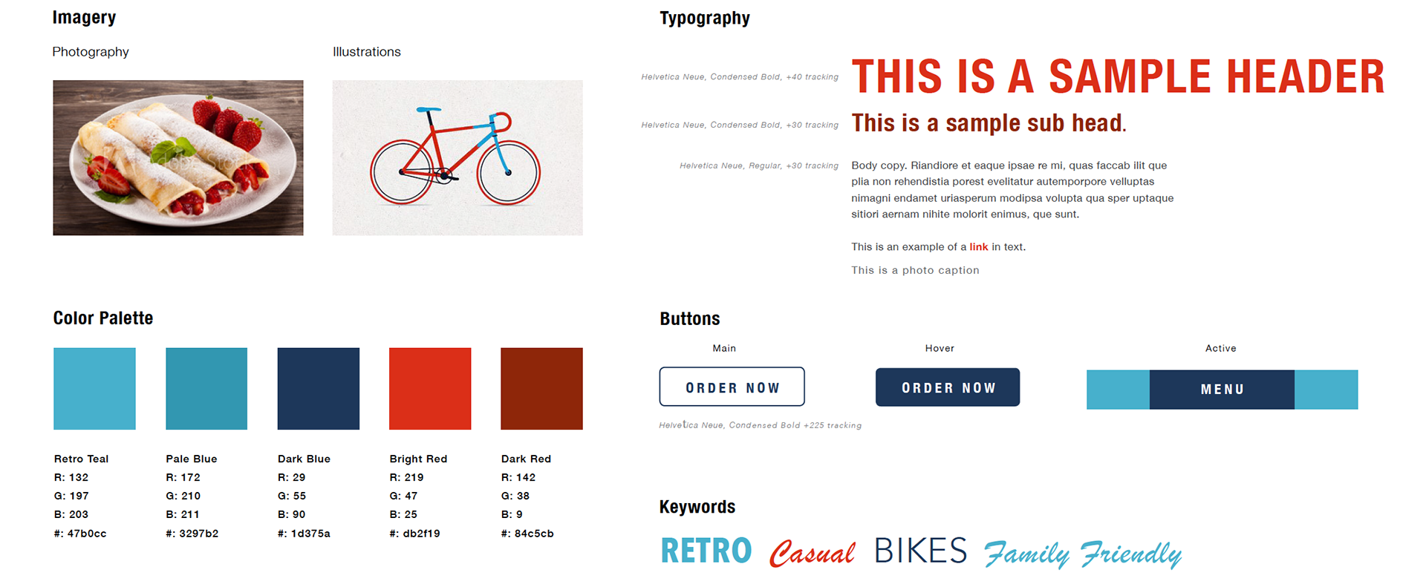Click the strawberry crepes photo thumbnail
The height and width of the screenshot is (587, 1426).
pyautogui.click(x=178, y=158)
